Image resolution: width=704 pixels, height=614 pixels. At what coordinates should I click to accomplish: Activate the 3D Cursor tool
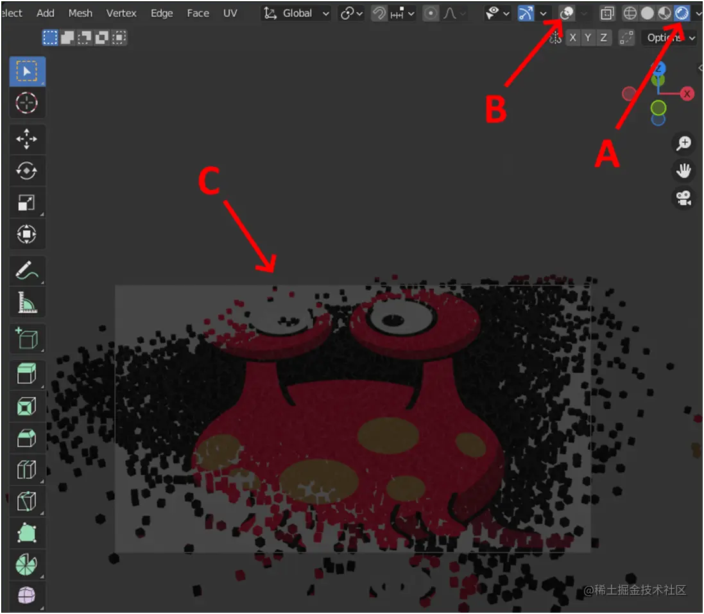pyautogui.click(x=27, y=103)
